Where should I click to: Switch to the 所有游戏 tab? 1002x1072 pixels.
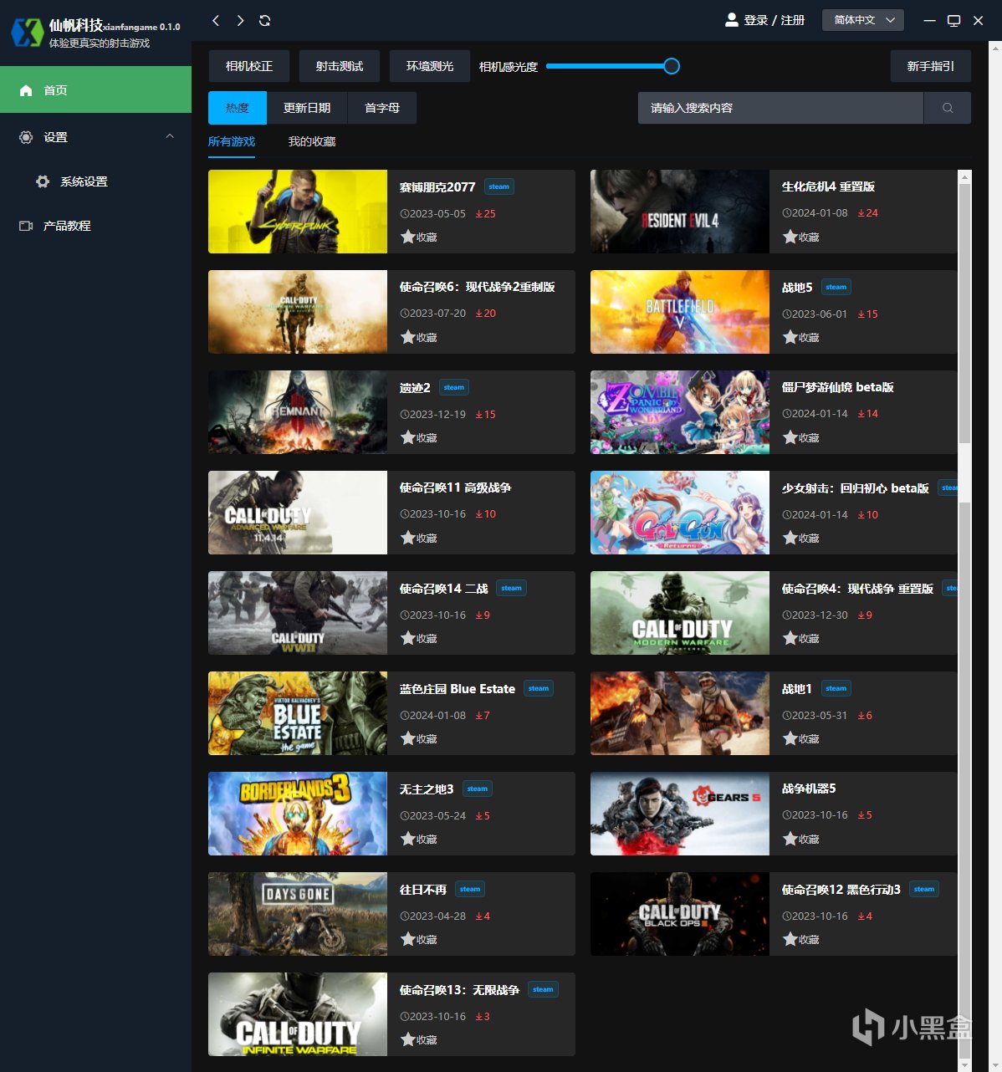coord(232,141)
